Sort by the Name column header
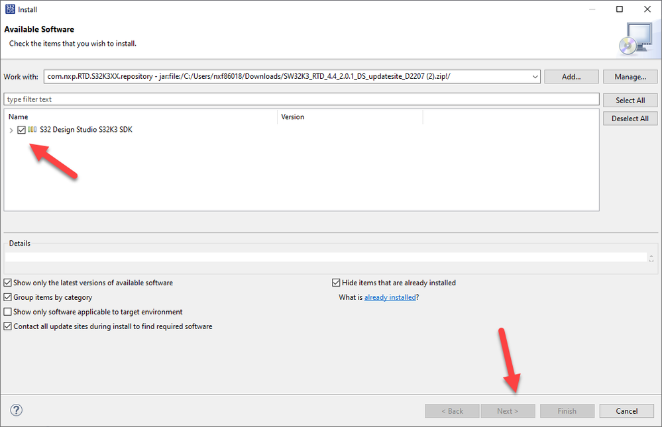The height and width of the screenshot is (427, 662). point(140,117)
